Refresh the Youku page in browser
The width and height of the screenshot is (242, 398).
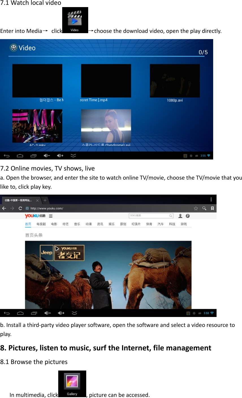[20, 208]
